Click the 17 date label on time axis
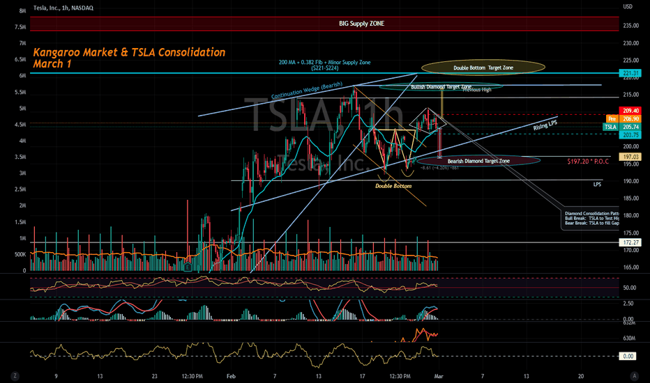The height and width of the screenshot is (383, 650). click(x=362, y=376)
